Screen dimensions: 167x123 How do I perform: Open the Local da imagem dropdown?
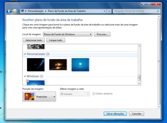68,34
